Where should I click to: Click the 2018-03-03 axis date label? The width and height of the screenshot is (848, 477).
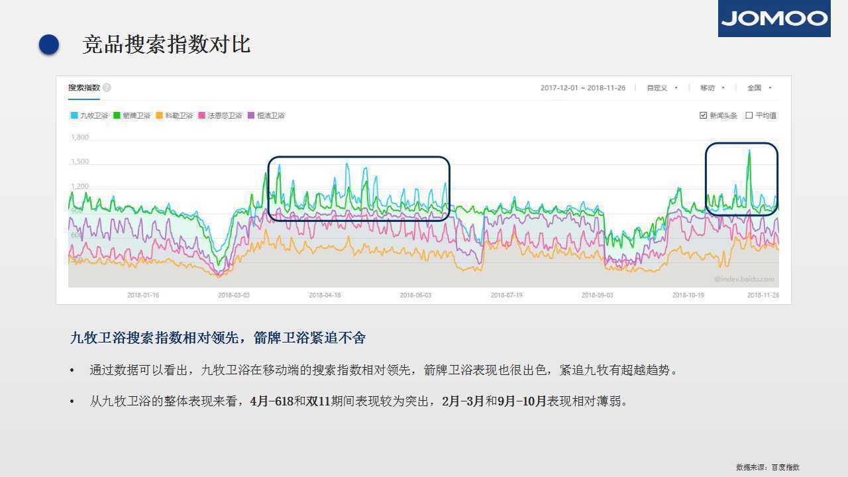pyautogui.click(x=234, y=295)
